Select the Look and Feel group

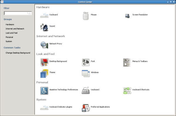tap(11, 33)
